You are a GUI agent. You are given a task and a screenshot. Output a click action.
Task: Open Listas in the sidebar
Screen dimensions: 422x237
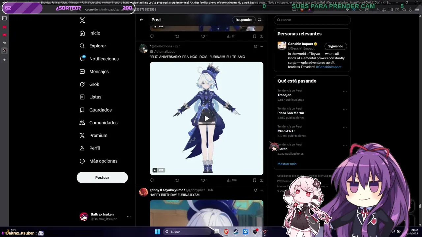pyautogui.click(x=91, y=97)
